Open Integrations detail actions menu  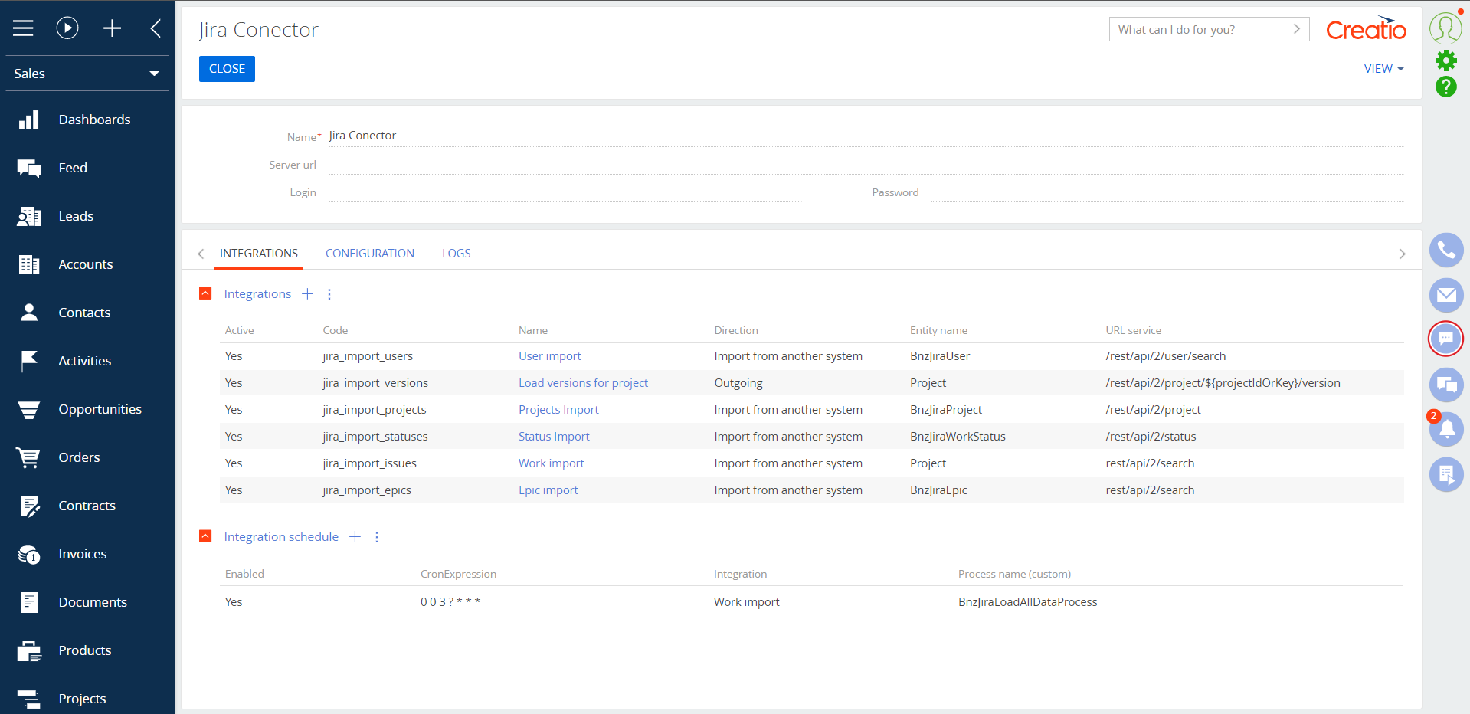tap(329, 294)
